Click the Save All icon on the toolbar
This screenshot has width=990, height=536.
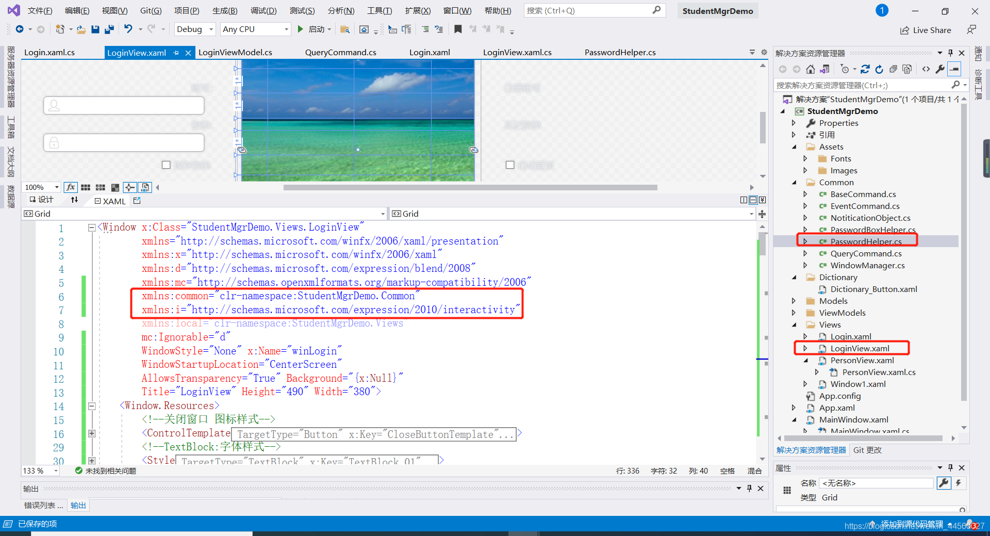point(109,29)
